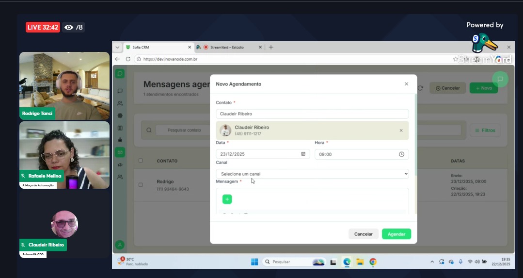Click the settings gear icon in the sidebar
This screenshot has height=278, width=523.
pyautogui.click(x=120, y=116)
